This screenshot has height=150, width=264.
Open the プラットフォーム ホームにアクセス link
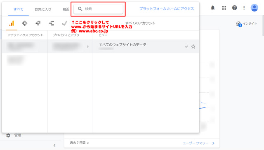point(167,9)
